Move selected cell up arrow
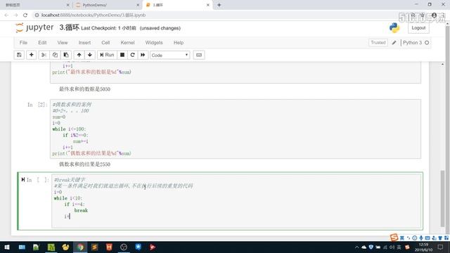The height and width of the screenshot is (253, 450). pyautogui.click(x=79, y=55)
